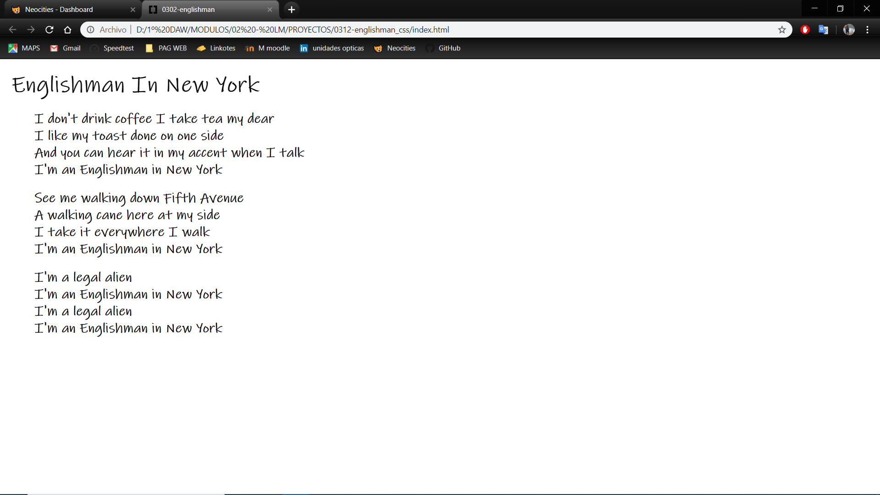Open the Neocities bookmark
The image size is (880, 495).
coord(395,48)
